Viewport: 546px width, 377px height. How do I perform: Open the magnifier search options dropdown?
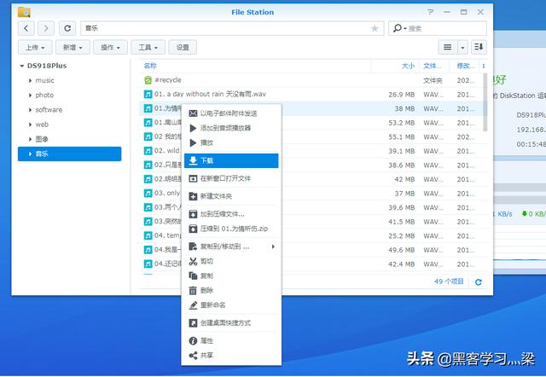click(398, 28)
